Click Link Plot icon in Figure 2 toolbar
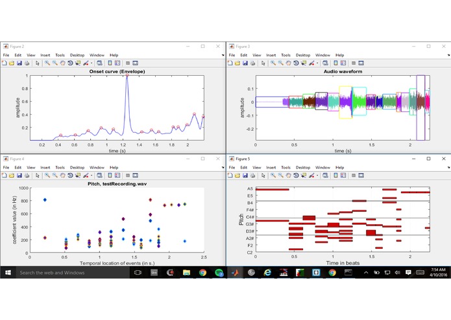Screen dimensions: 451x320 tap(99, 63)
